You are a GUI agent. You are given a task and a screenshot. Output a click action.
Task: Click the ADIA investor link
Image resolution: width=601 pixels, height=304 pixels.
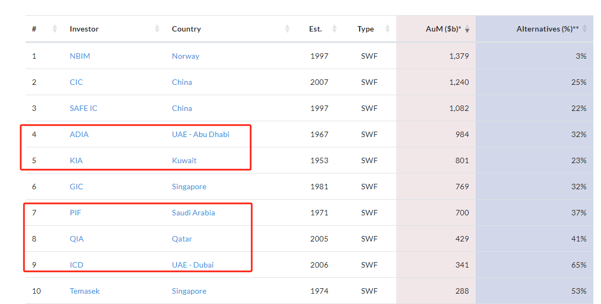(x=79, y=134)
